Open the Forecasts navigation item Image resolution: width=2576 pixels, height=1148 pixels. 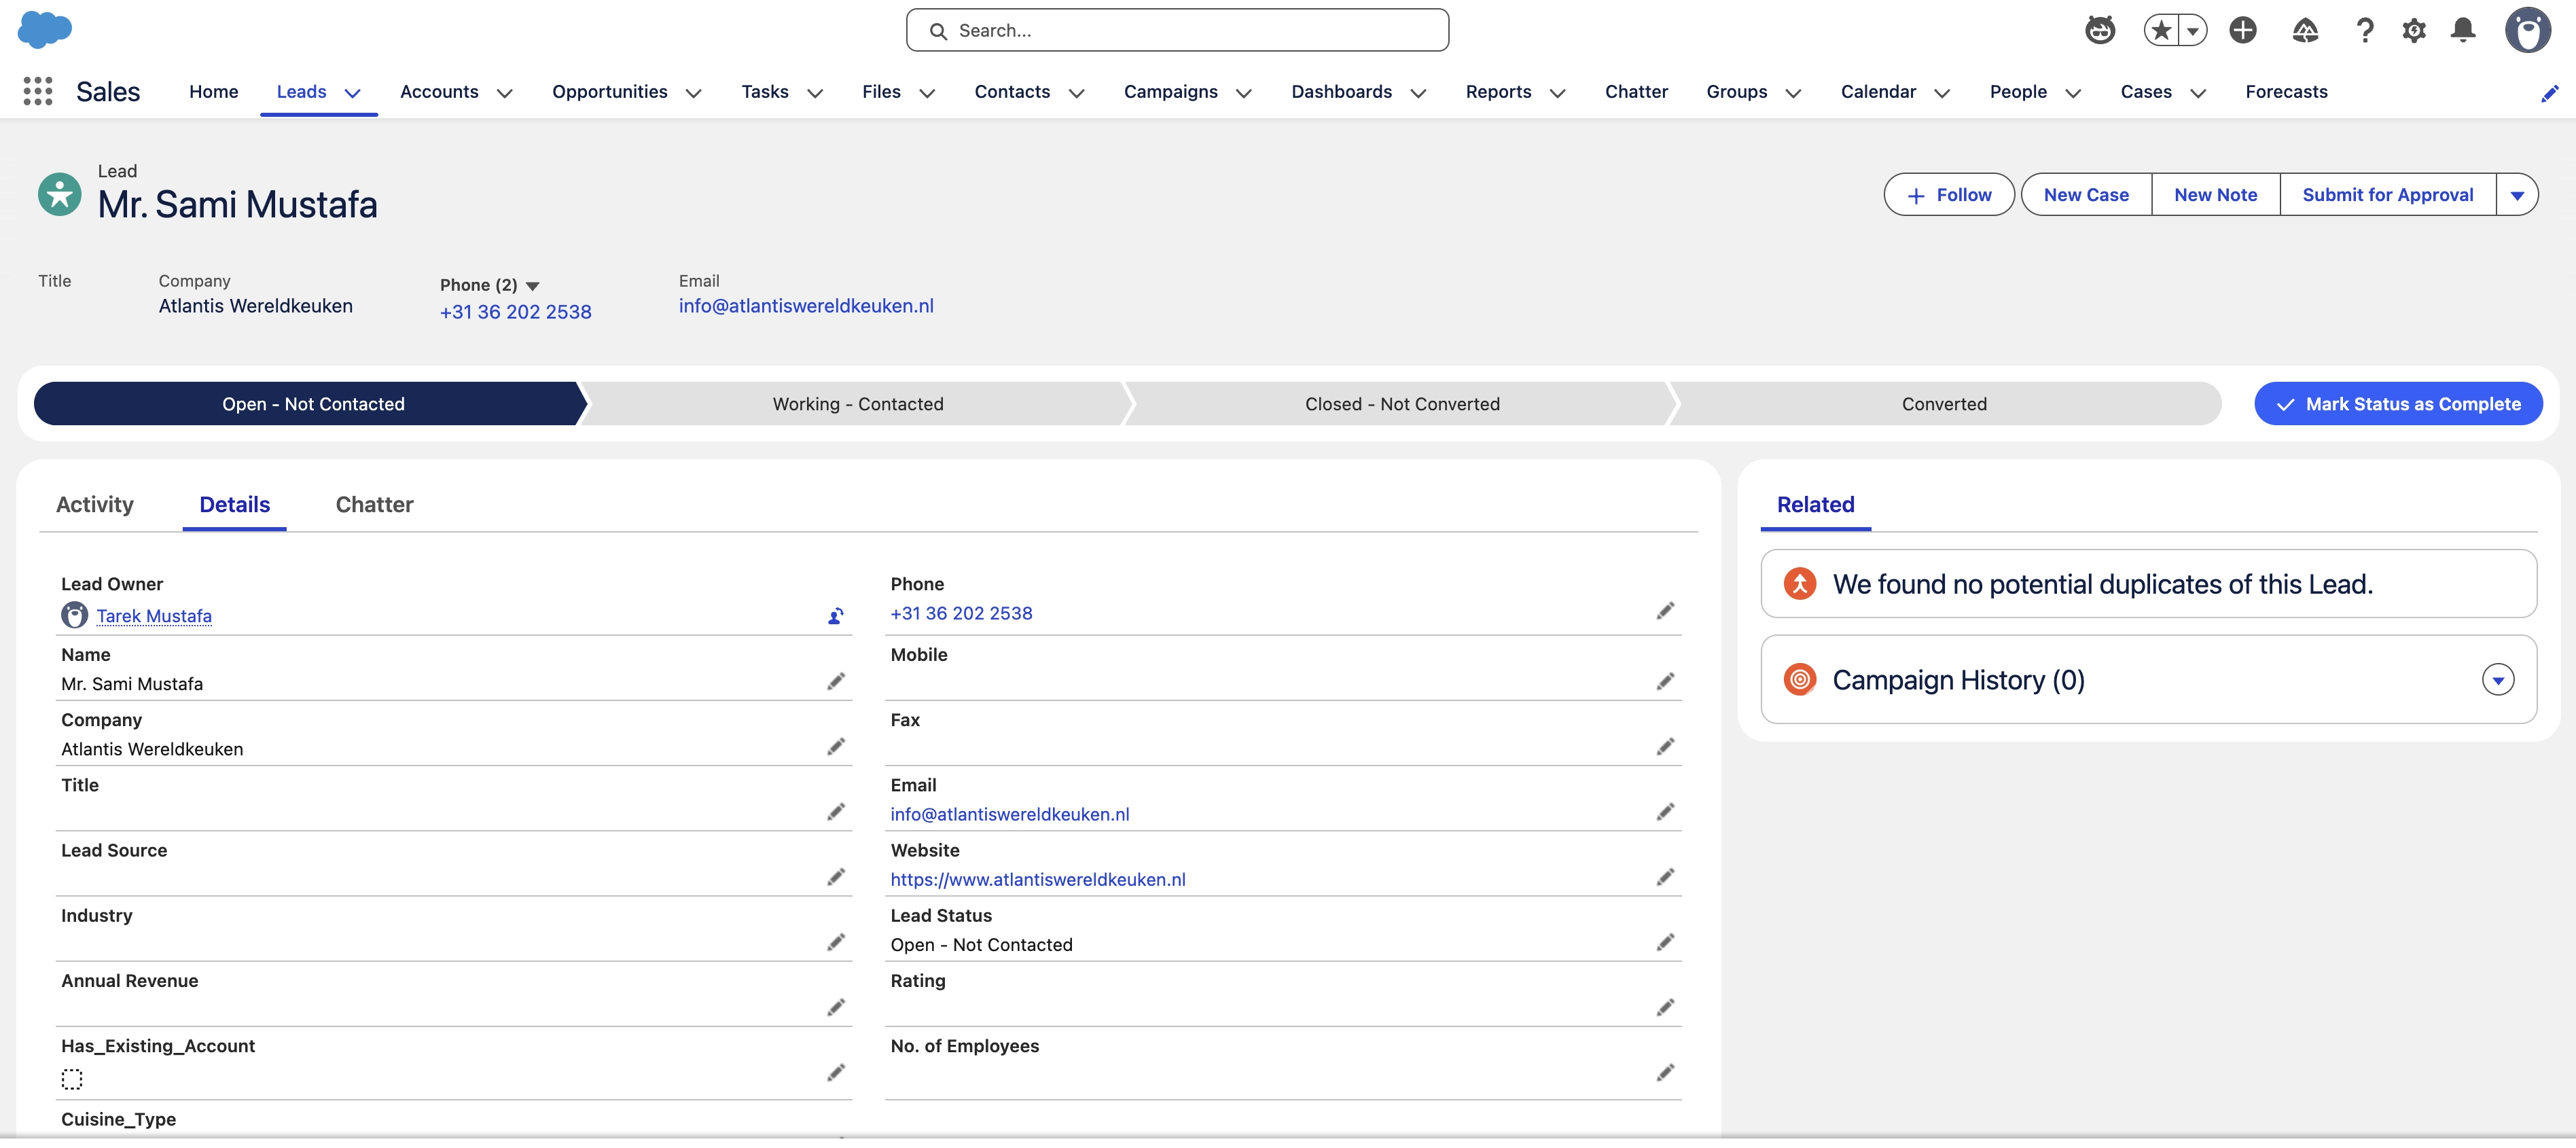click(x=2285, y=92)
